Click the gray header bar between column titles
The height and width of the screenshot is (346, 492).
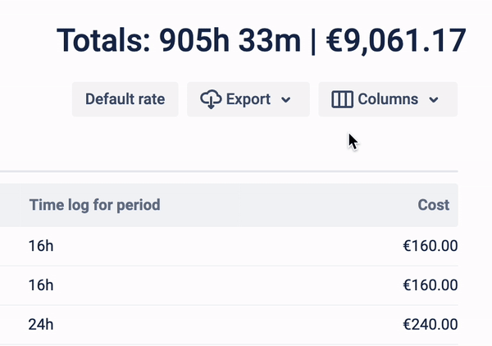click(x=287, y=205)
